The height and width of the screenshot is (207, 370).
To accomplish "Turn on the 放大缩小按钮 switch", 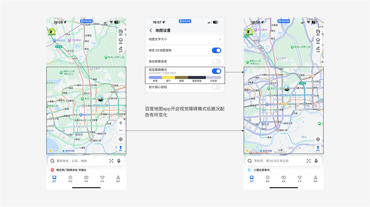I will click(216, 87).
